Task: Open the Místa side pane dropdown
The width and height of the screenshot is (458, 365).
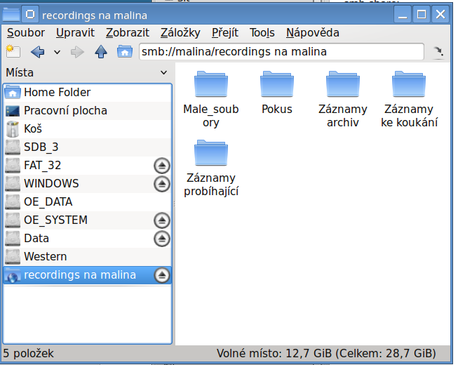Action: tap(164, 72)
